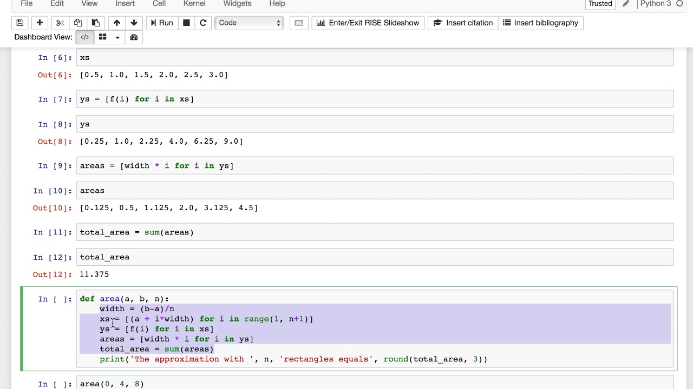
Task: Click Enter/Exit RISE Slideshow button
Action: click(368, 23)
